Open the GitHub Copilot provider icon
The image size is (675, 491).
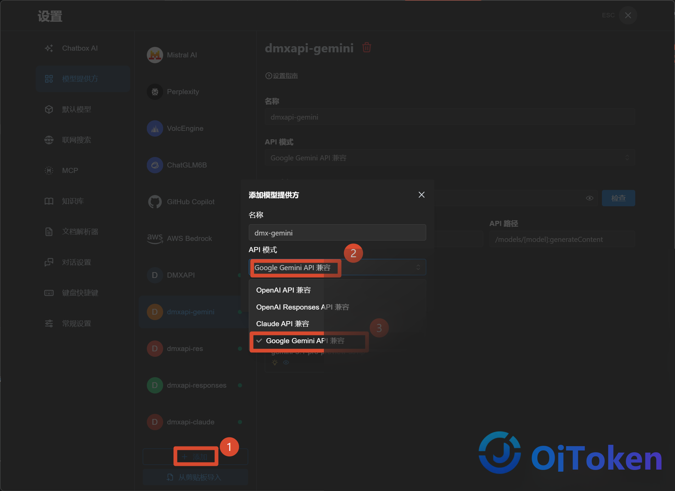tap(155, 202)
